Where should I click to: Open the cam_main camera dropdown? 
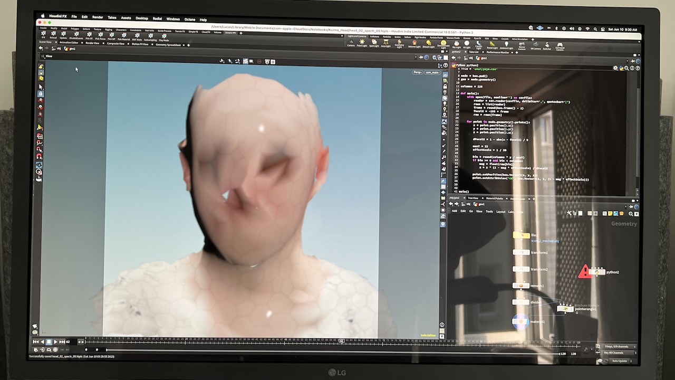click(432, 72)
